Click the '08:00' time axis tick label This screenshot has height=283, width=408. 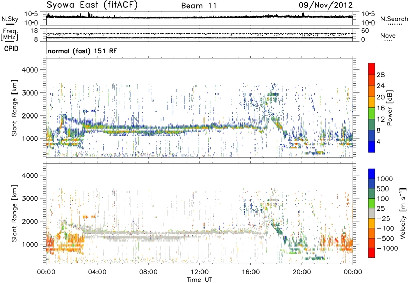148,272
